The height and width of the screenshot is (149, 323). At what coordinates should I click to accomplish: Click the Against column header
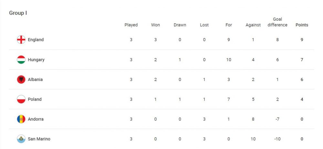click(x=253, y=25)
